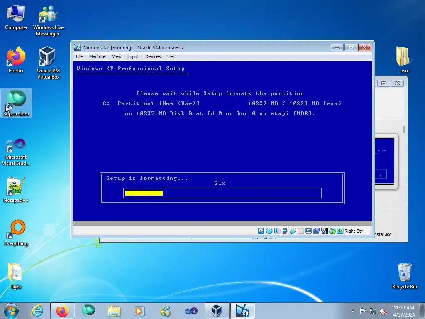Open the Input menu

(133, 56)
